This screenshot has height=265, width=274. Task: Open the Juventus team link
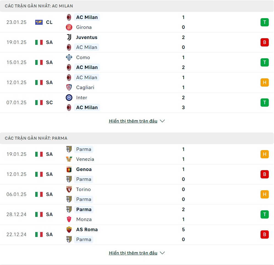(87, 37)
